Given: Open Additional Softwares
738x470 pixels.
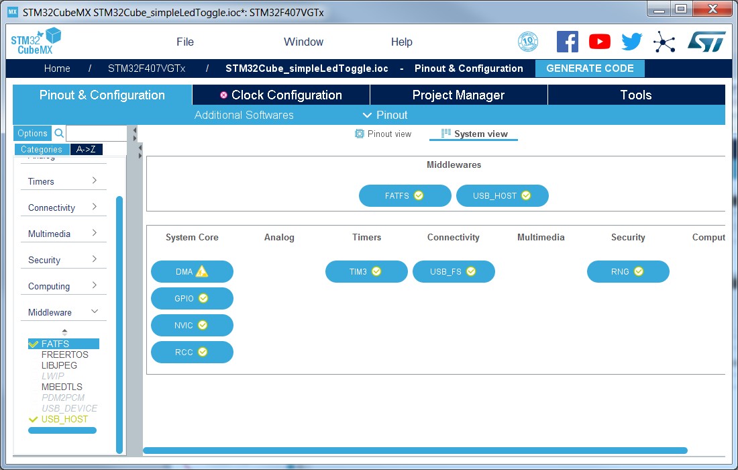Looking at the screenshot, I should pyautogui.click(x=244, y=115).
